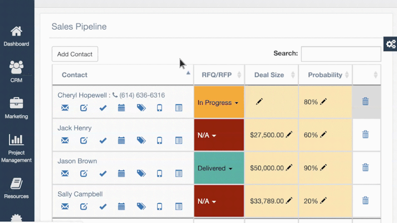The image size is (397, 223).
Task: Delete Jack Henry using the trash icon
Action: point(365,134)
